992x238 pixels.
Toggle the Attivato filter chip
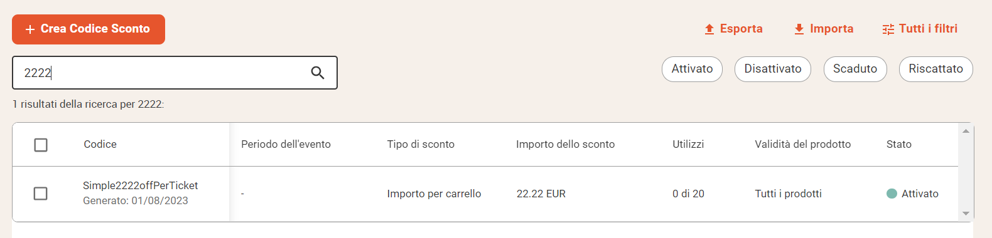[x=692, y=69]
